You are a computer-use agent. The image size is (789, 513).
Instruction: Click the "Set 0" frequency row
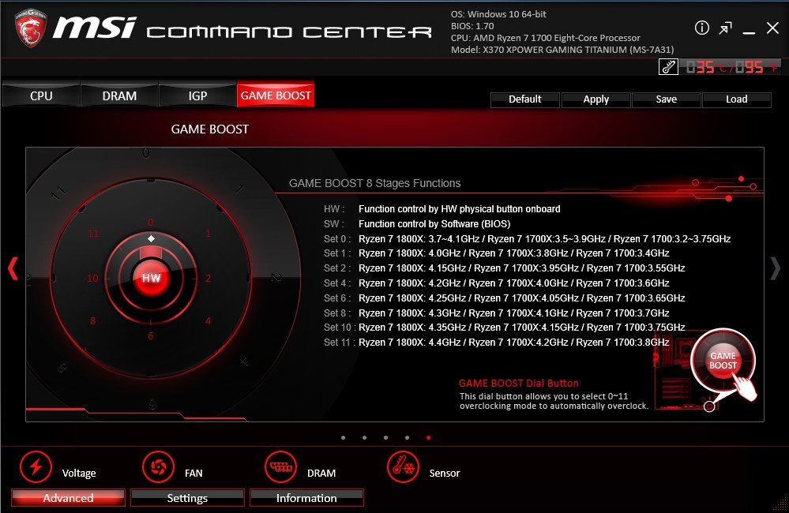[x=528, y=239]
